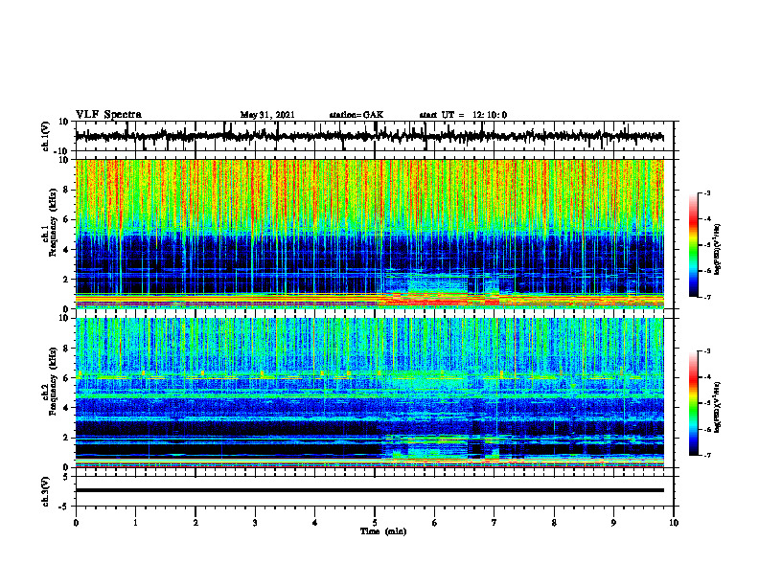Click time axis tick label "0"
Screen dimensions: 759x586
[x=76, y=523]
